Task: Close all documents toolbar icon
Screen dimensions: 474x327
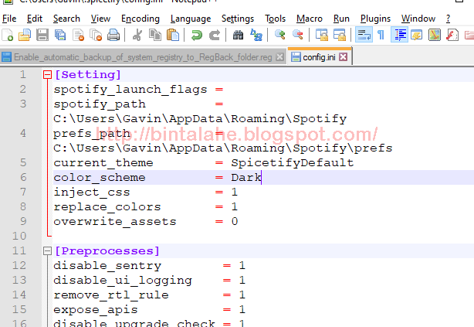Action: (96, 35)
